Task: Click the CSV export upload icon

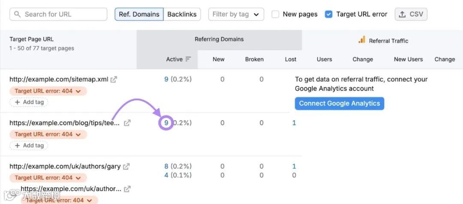Action: pos(402,15)
